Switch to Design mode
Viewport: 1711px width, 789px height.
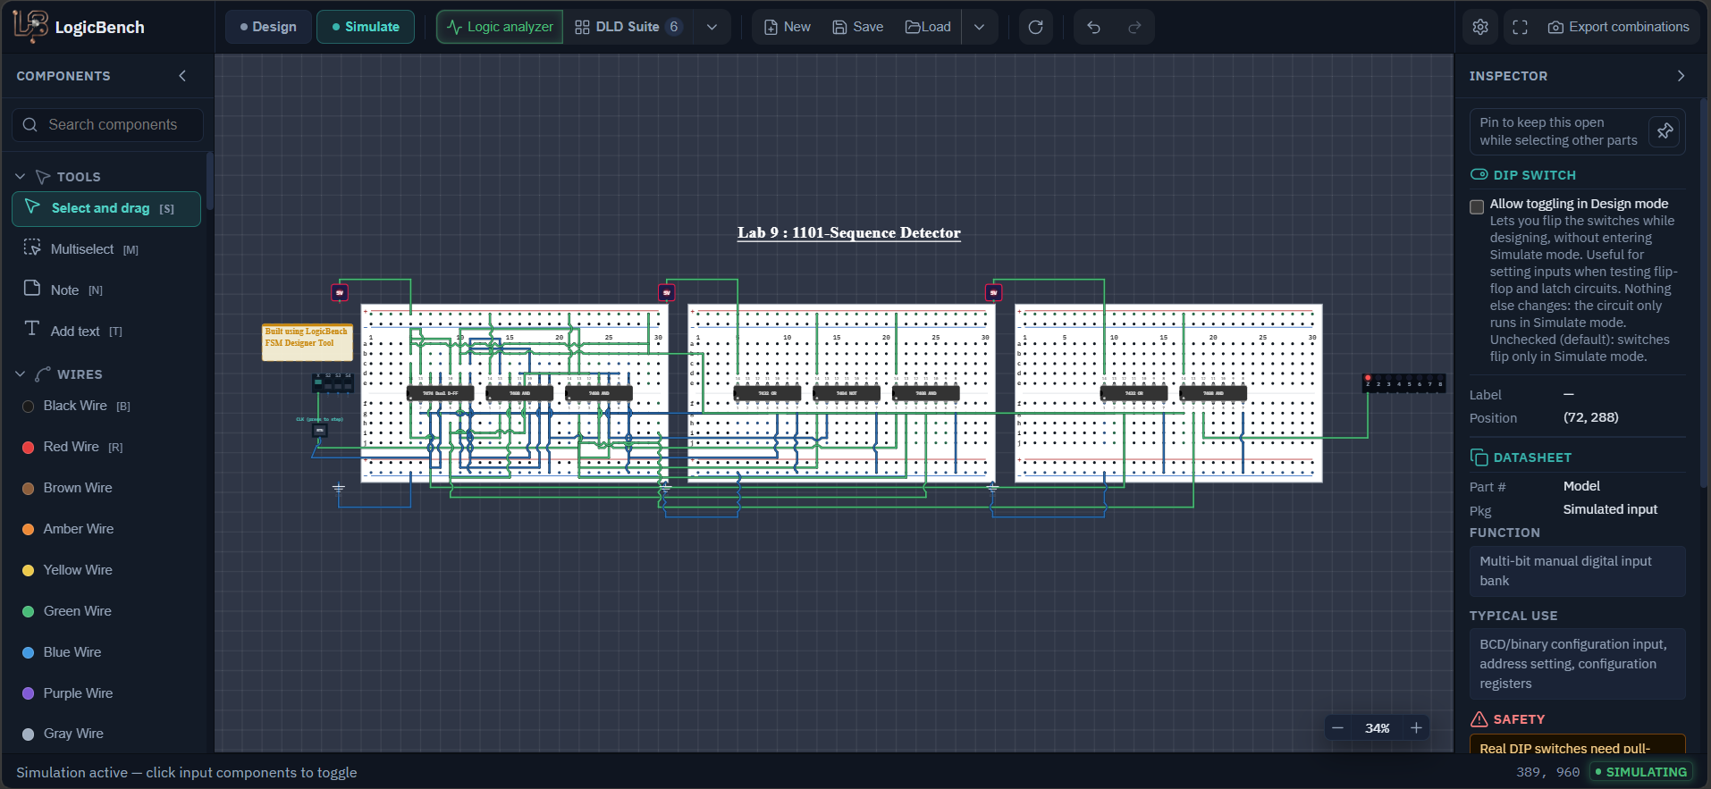269,27
